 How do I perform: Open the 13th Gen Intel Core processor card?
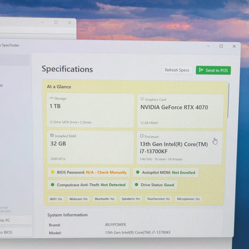point(180,148)
